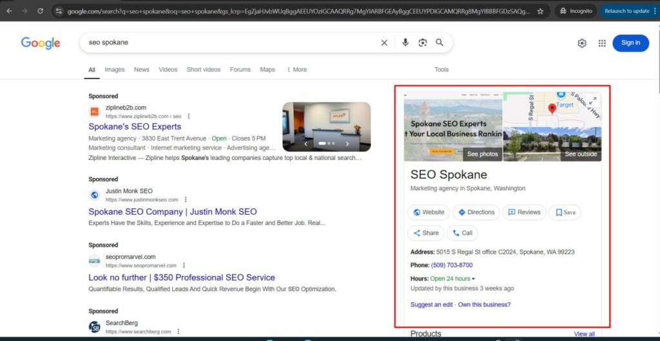Click Own this business link
This screenshot has height=341, width=660.
pyautogui.click(x=485, y=304)
